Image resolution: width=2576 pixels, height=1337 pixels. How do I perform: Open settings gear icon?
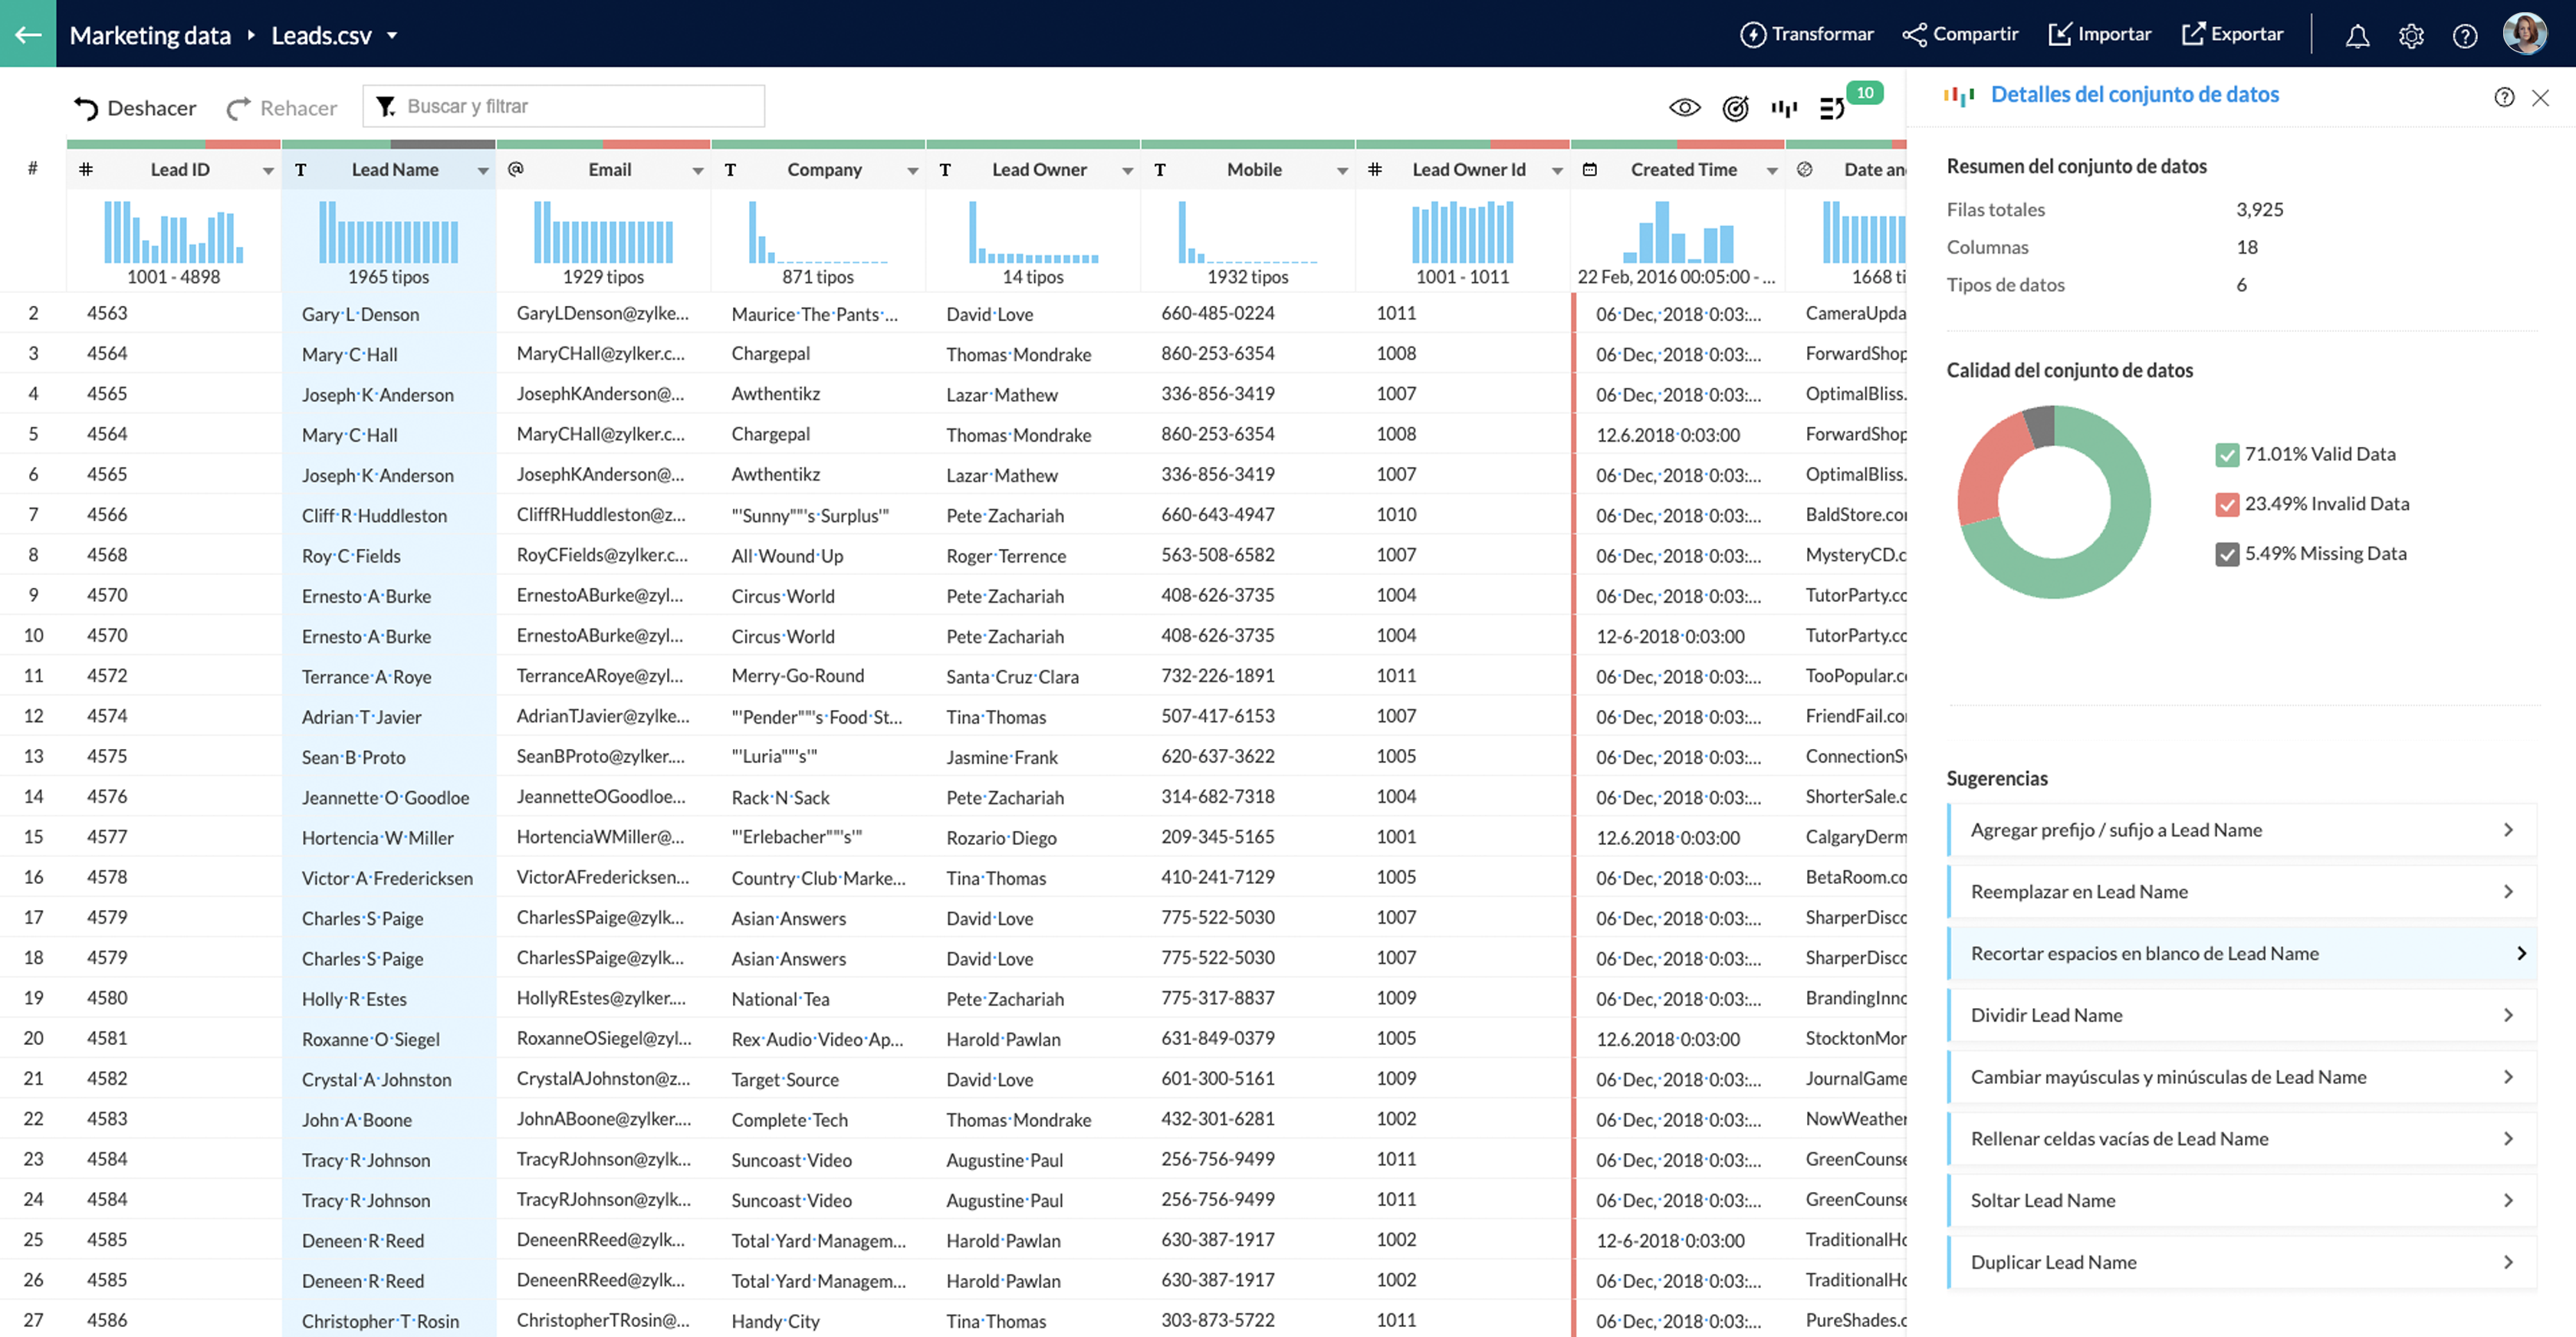click(2411, 36)
